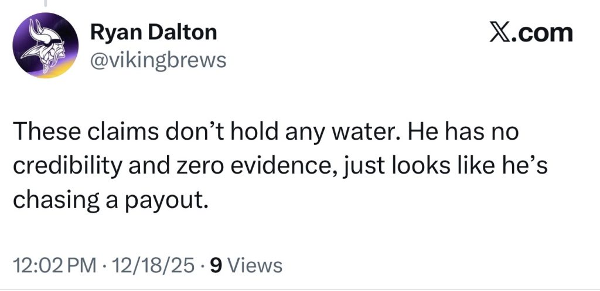Click the "Views" label
600x291 pixels.
coord(254,266)
